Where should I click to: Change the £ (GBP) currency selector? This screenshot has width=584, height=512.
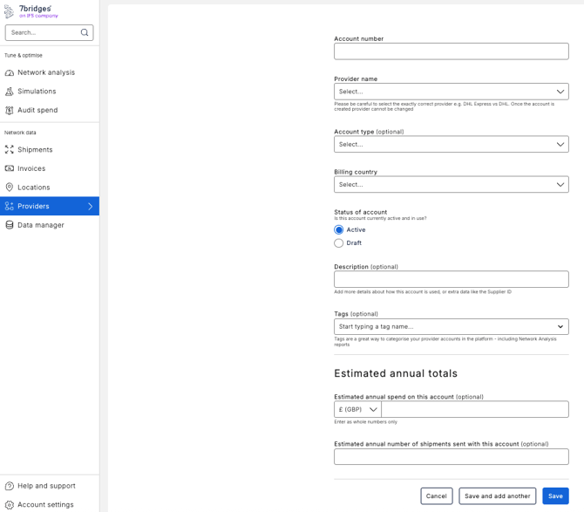click(x=357, y=410)
